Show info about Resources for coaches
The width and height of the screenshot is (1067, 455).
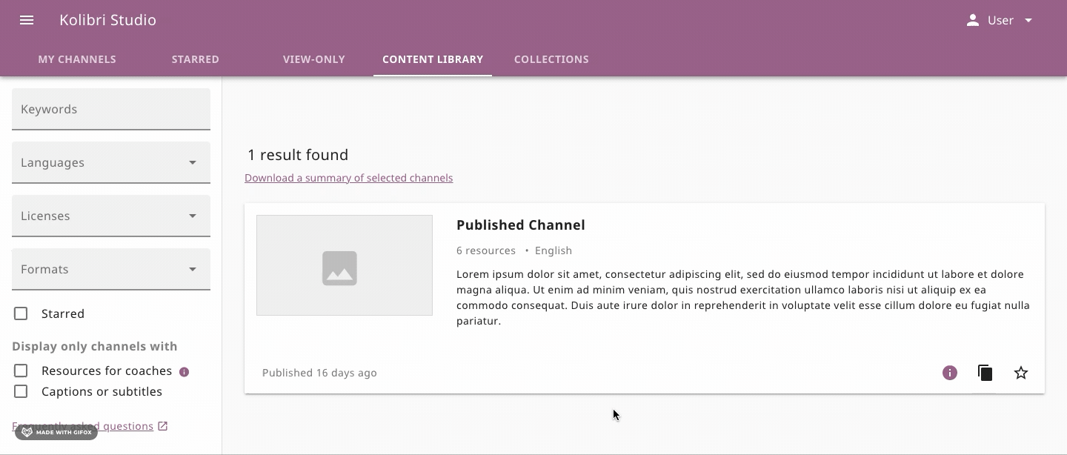(x=185, y=372)
